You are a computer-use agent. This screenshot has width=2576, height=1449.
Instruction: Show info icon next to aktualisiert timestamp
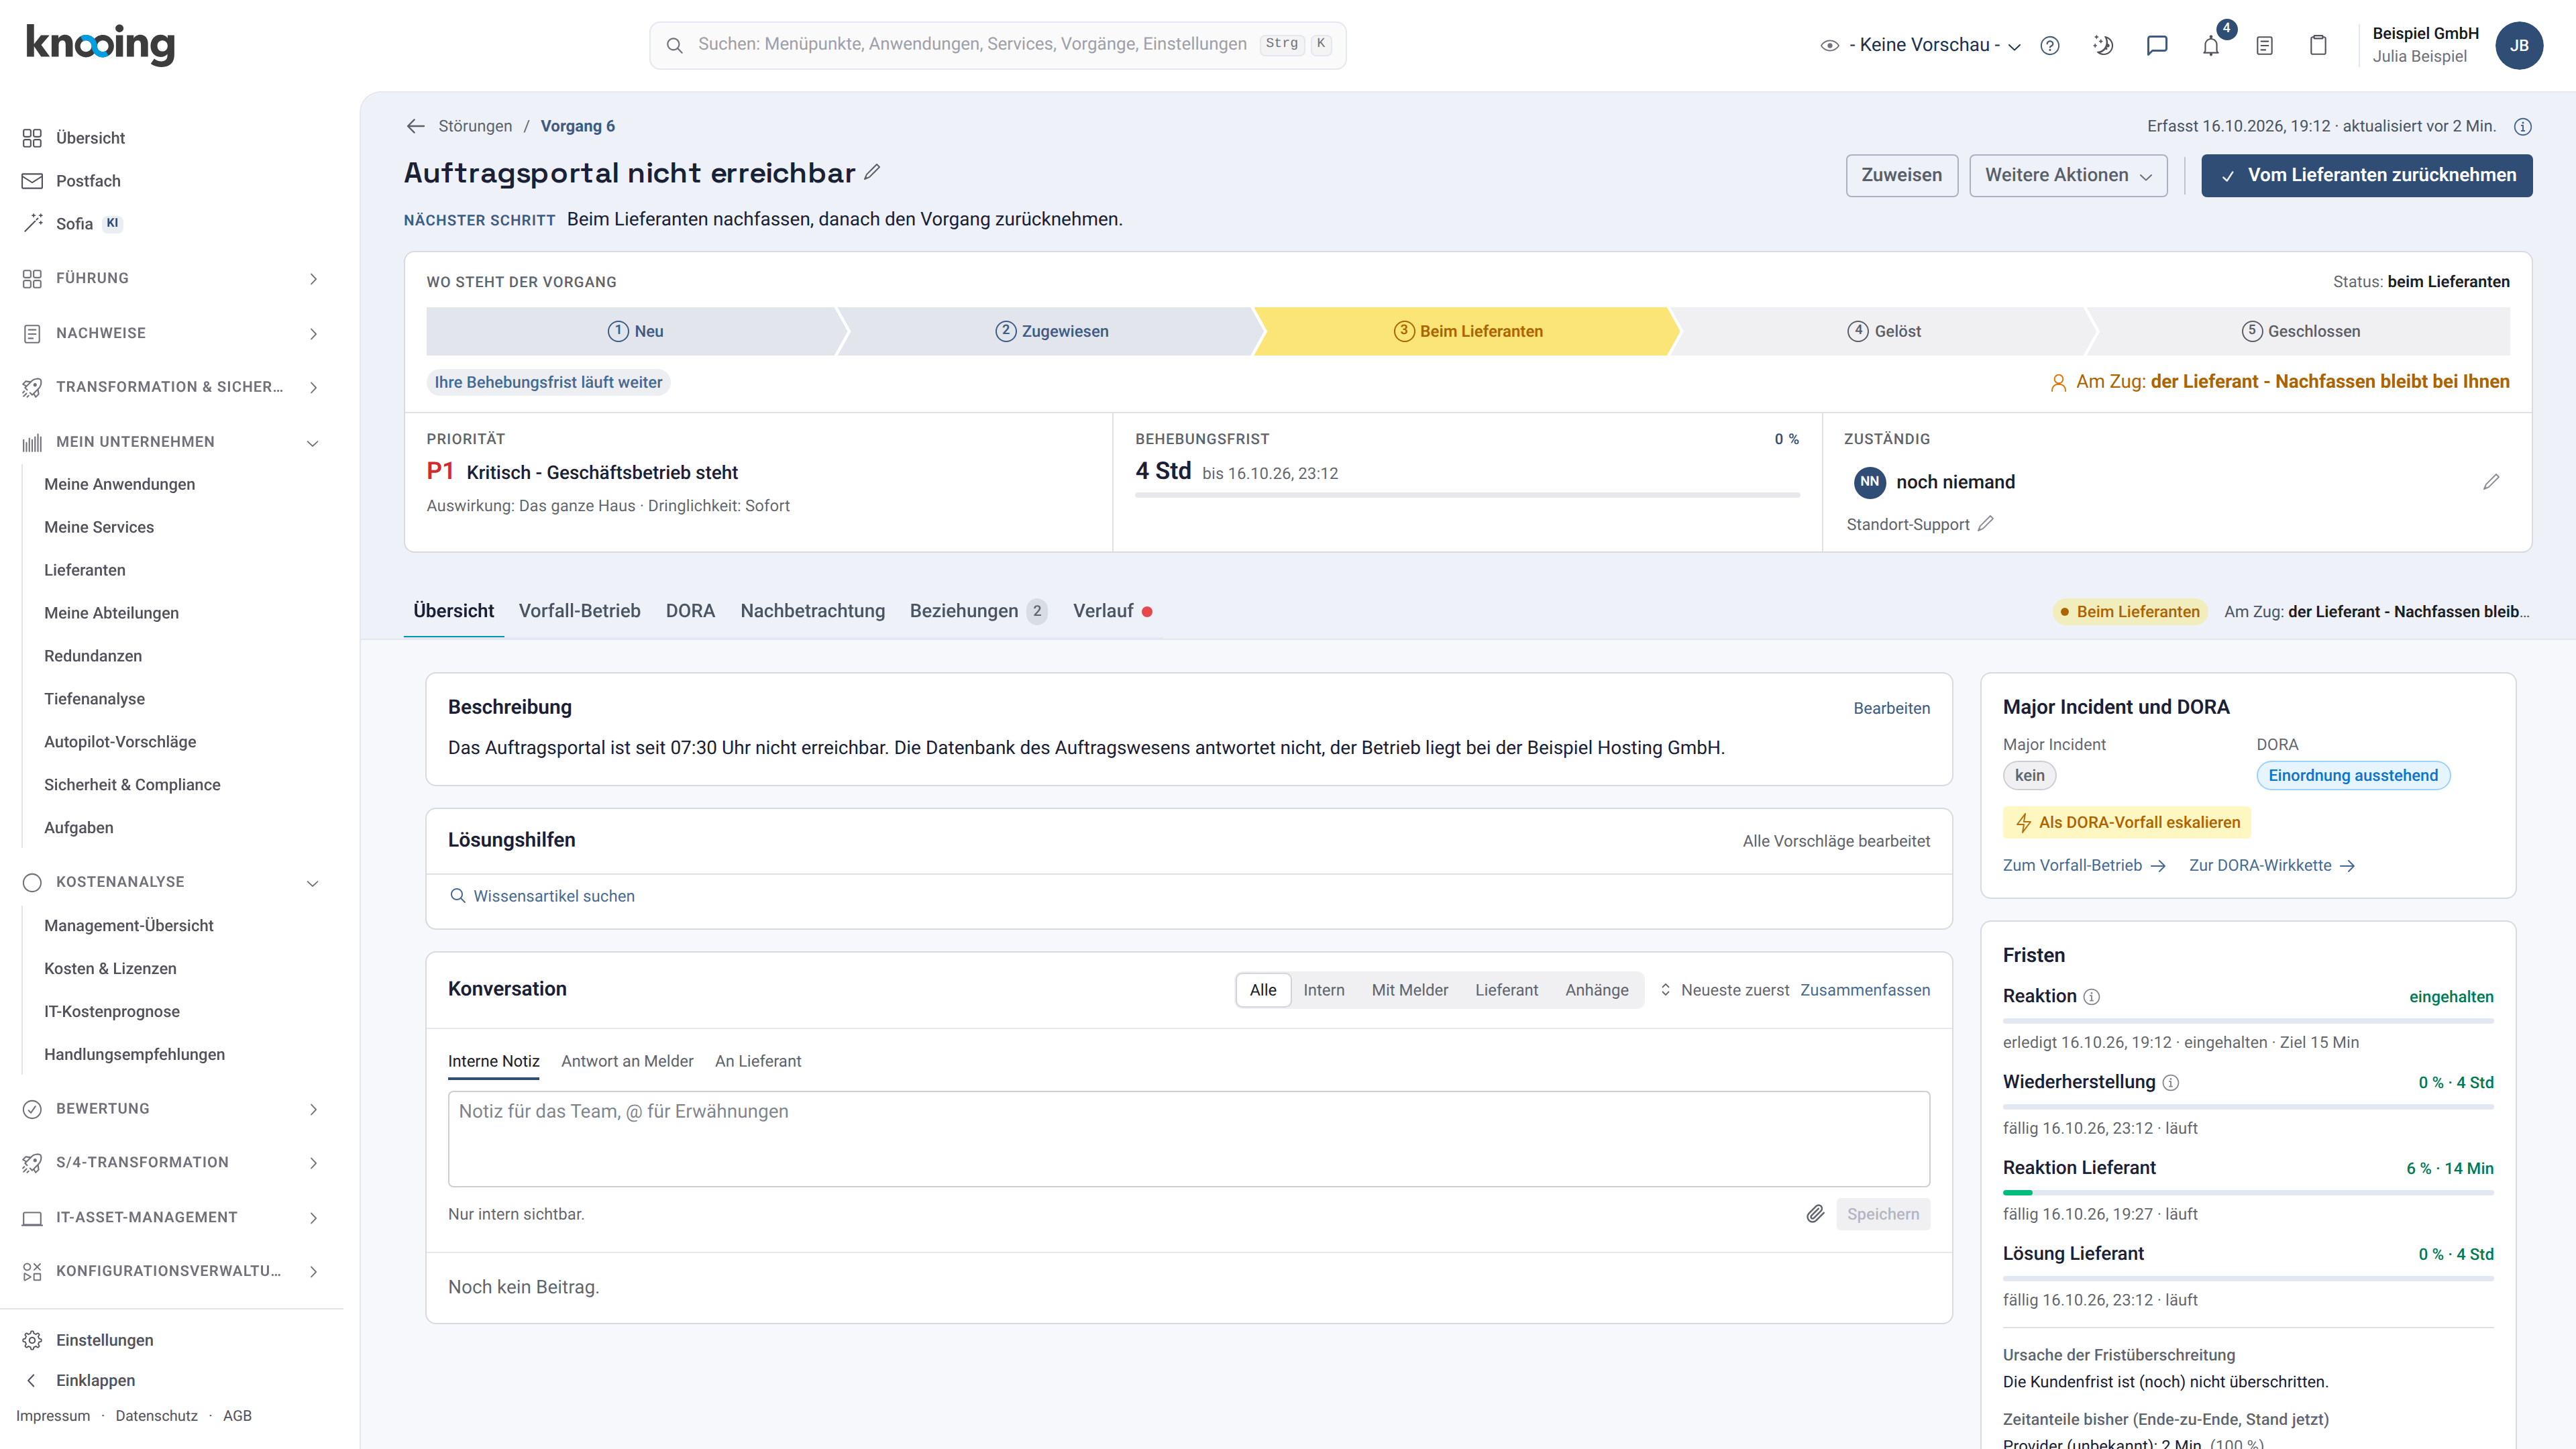pyautogui.click(x=2523, y=127)
